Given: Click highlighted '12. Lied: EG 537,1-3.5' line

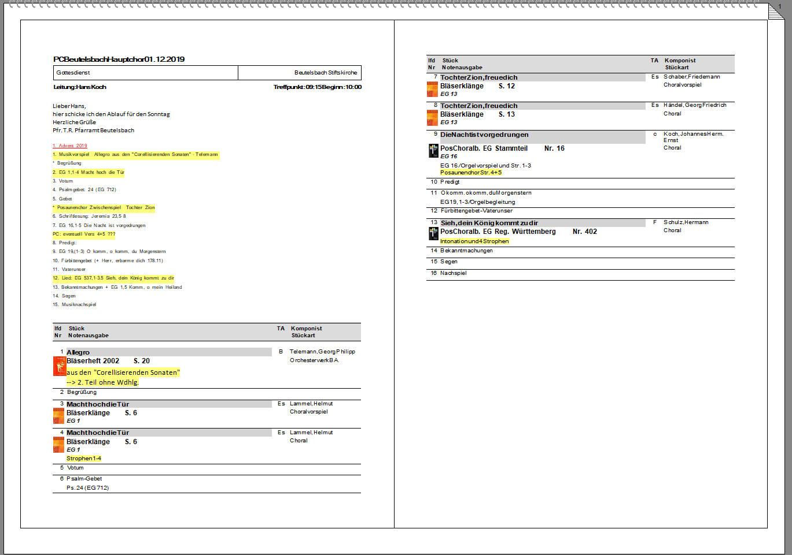Looking at the screenshot, I should tap(113, 278).
